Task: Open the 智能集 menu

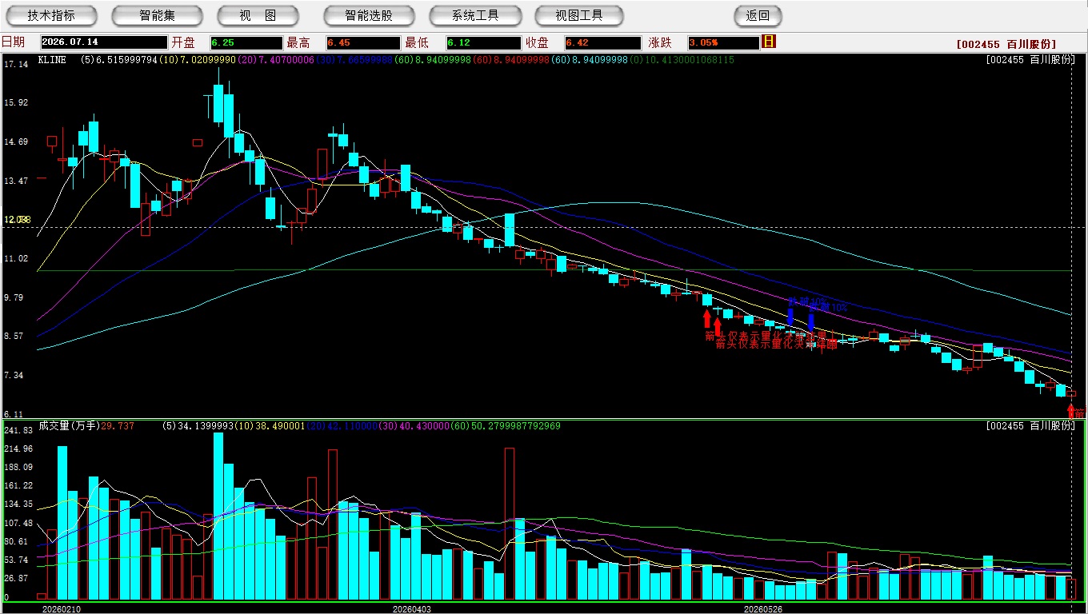Action: tap(157, 15)
